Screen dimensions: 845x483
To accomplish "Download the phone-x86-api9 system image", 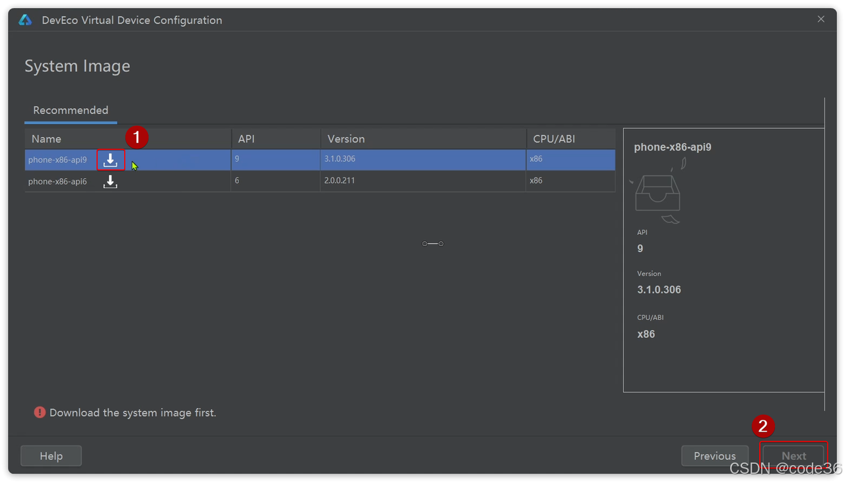I will (110, 160).
